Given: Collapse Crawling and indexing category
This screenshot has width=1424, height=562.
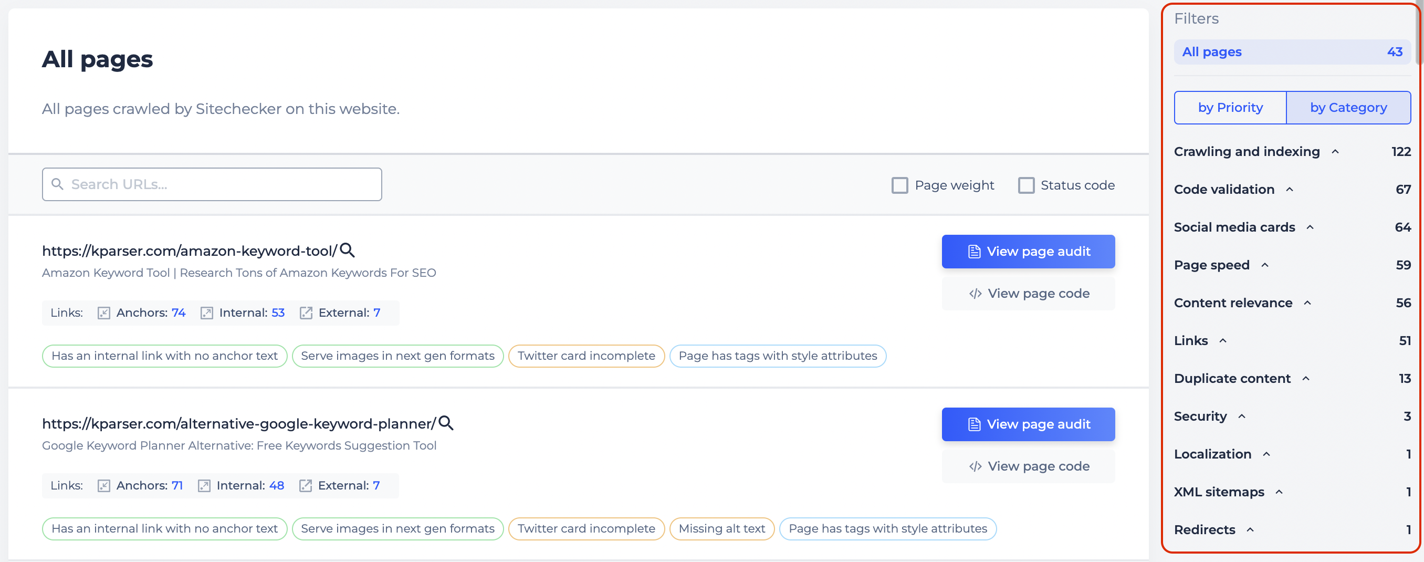Looking at the screenshot, I should tap(1335, 152).
